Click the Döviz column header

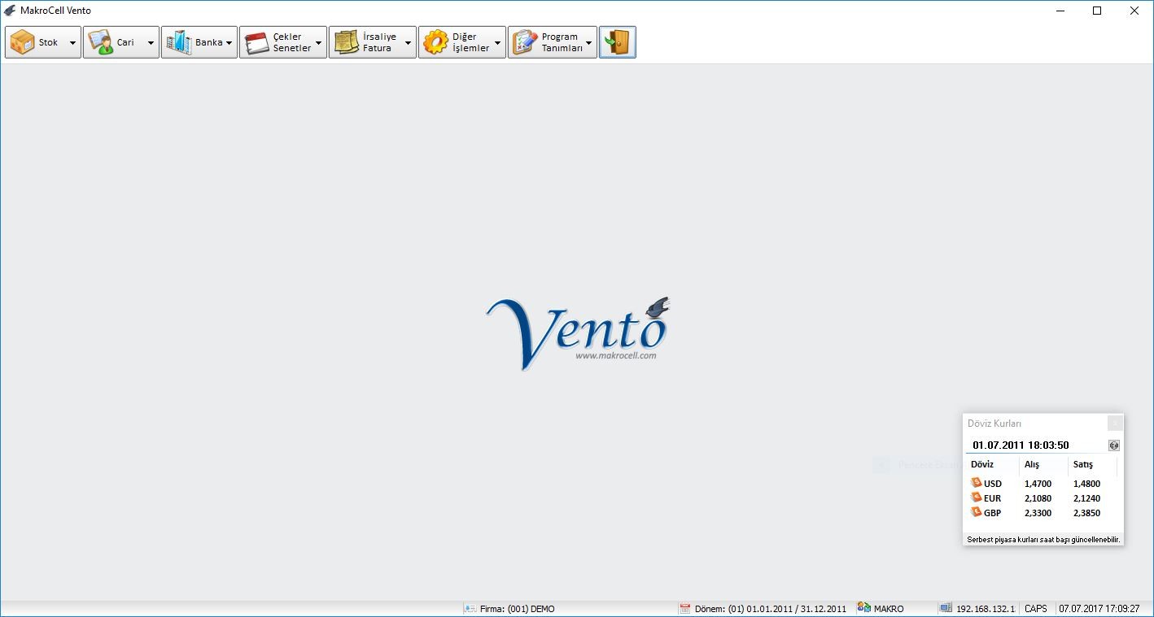pyautogui.click(x=982, y=464)
